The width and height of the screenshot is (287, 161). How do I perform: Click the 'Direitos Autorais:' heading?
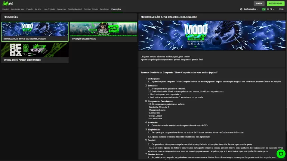(156, 154)
